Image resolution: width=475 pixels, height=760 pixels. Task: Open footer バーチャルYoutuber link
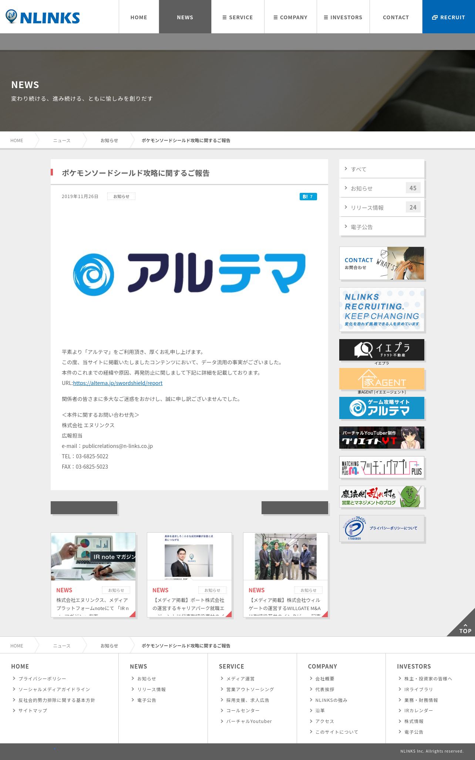(x=249, y=721)
